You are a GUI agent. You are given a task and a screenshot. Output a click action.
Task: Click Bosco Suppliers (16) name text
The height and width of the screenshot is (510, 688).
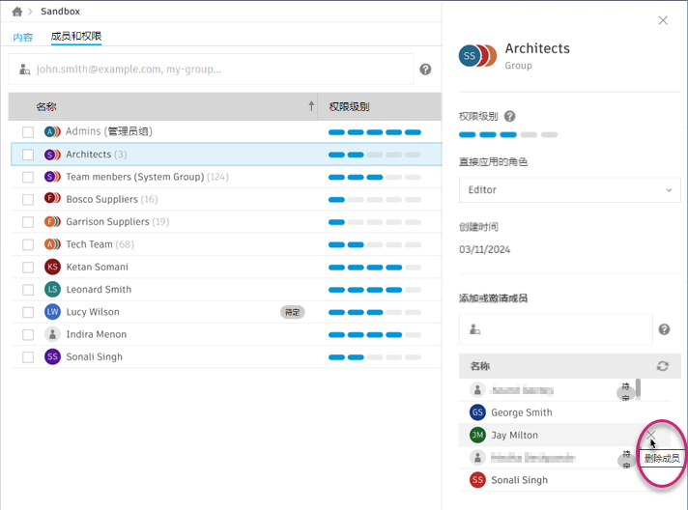[112, 200]
